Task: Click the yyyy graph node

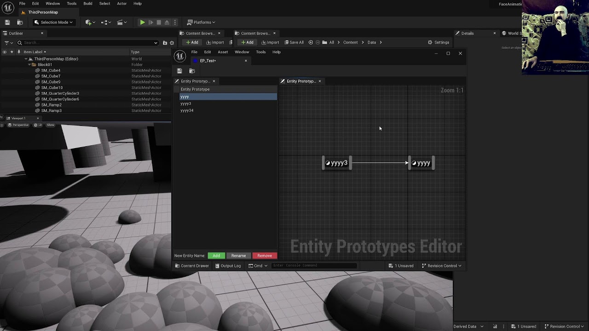Action: click(x=422, y=163)
